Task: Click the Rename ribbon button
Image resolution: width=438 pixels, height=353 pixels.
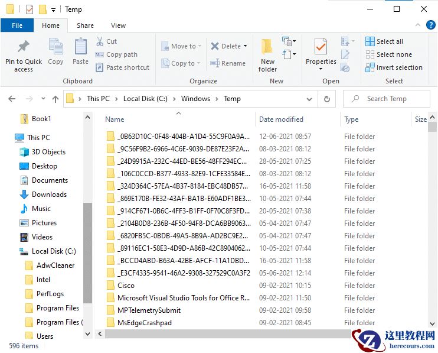Action: (228, 63)
